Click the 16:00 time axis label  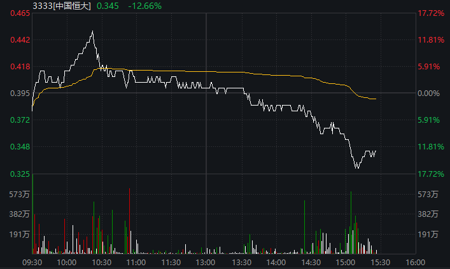tap(416, 263)
